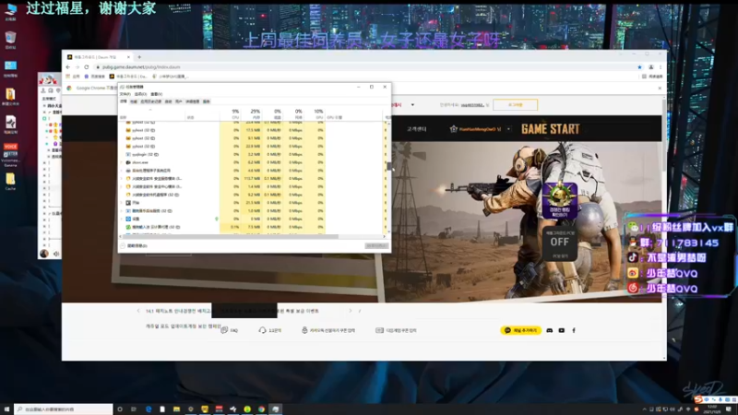Expand the process row with 113.7 MB memory
Image resolution: width=738 pixels, height=415 pixels.
122,179
